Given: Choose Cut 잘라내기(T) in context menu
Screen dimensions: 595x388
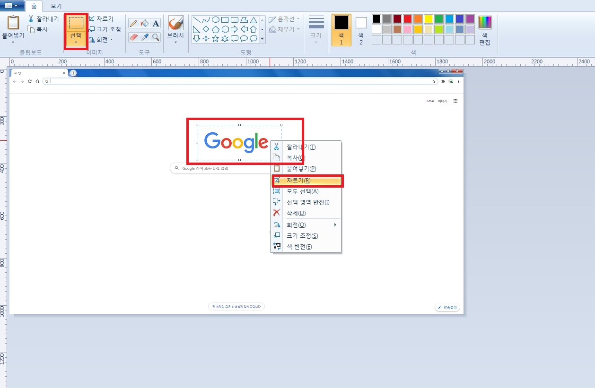Looking at the screenshot, I should [x=306, y=147].
